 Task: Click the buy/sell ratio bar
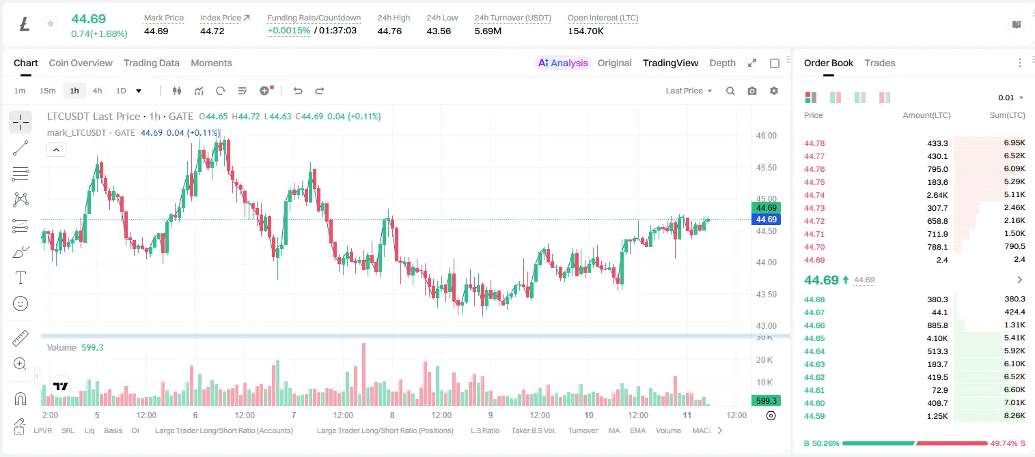tap(915, 443)
